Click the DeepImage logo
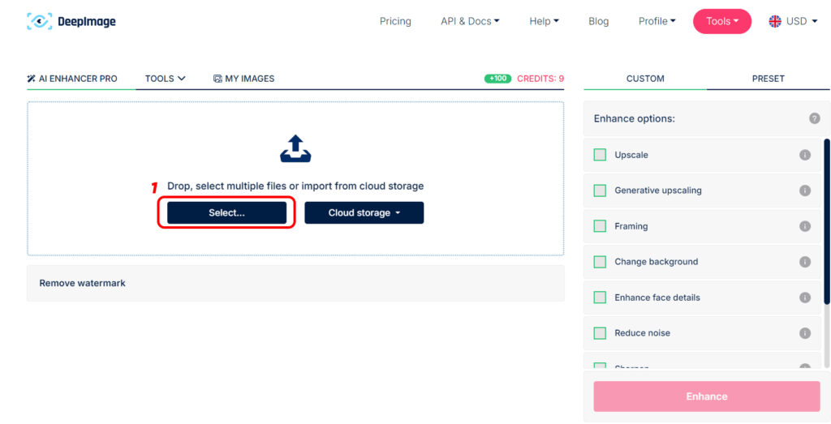This screenshot has width=831, height=424. (71, 21)
